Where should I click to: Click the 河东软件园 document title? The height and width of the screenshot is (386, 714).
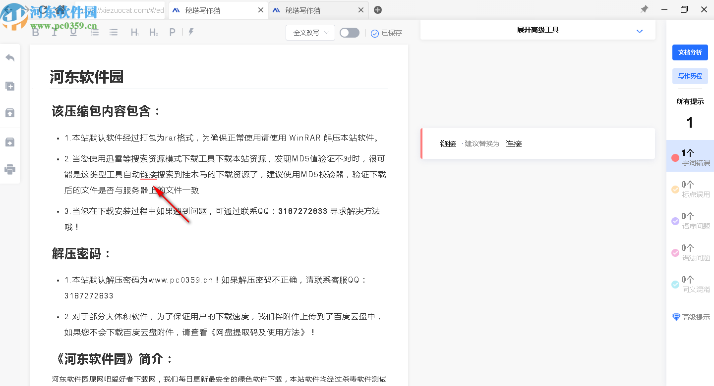pyautogui.click(x=86, y=77)
